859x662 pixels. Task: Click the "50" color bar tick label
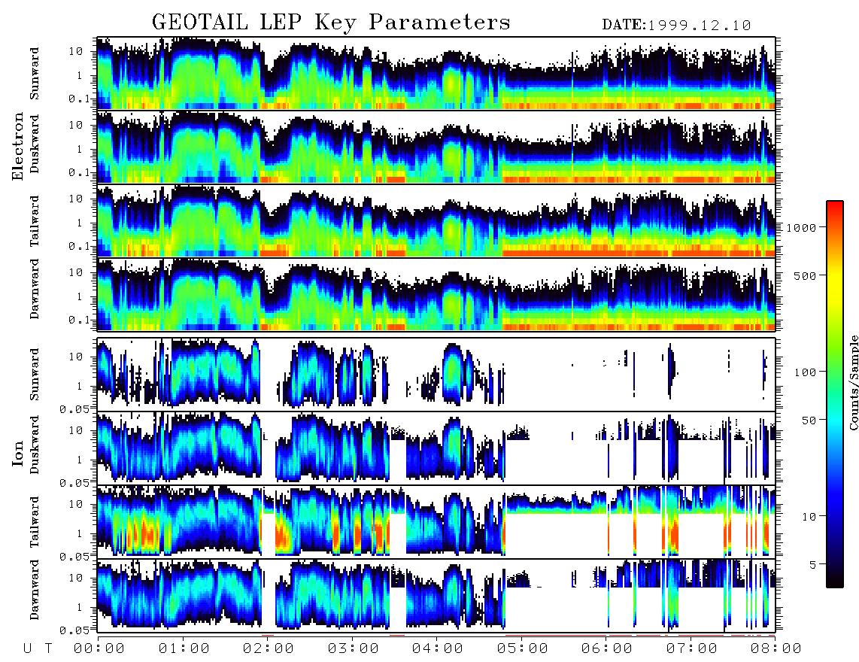point(809,421)
